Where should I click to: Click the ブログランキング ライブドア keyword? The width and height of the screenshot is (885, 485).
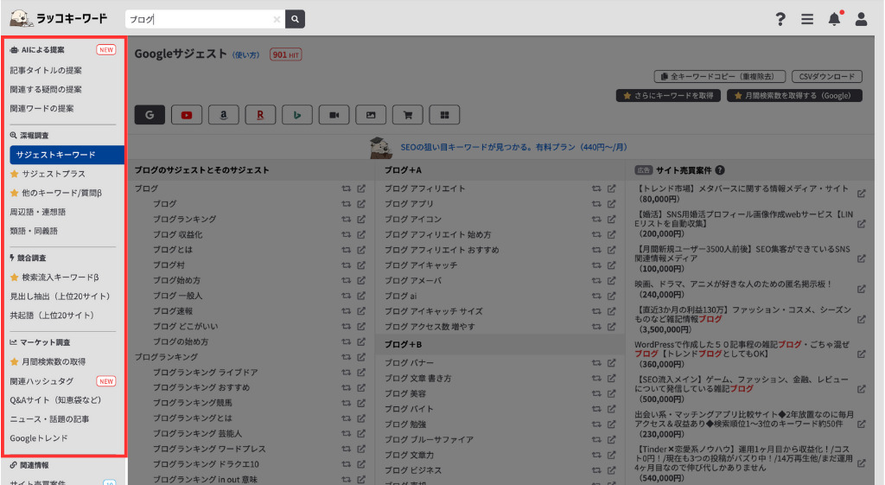coord(206,373)
